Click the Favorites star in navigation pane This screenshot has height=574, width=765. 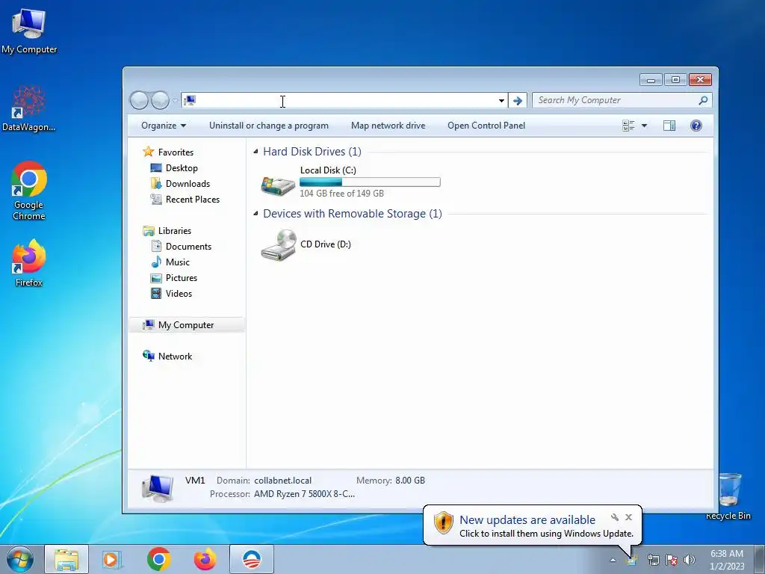click(x=149, y=152)
